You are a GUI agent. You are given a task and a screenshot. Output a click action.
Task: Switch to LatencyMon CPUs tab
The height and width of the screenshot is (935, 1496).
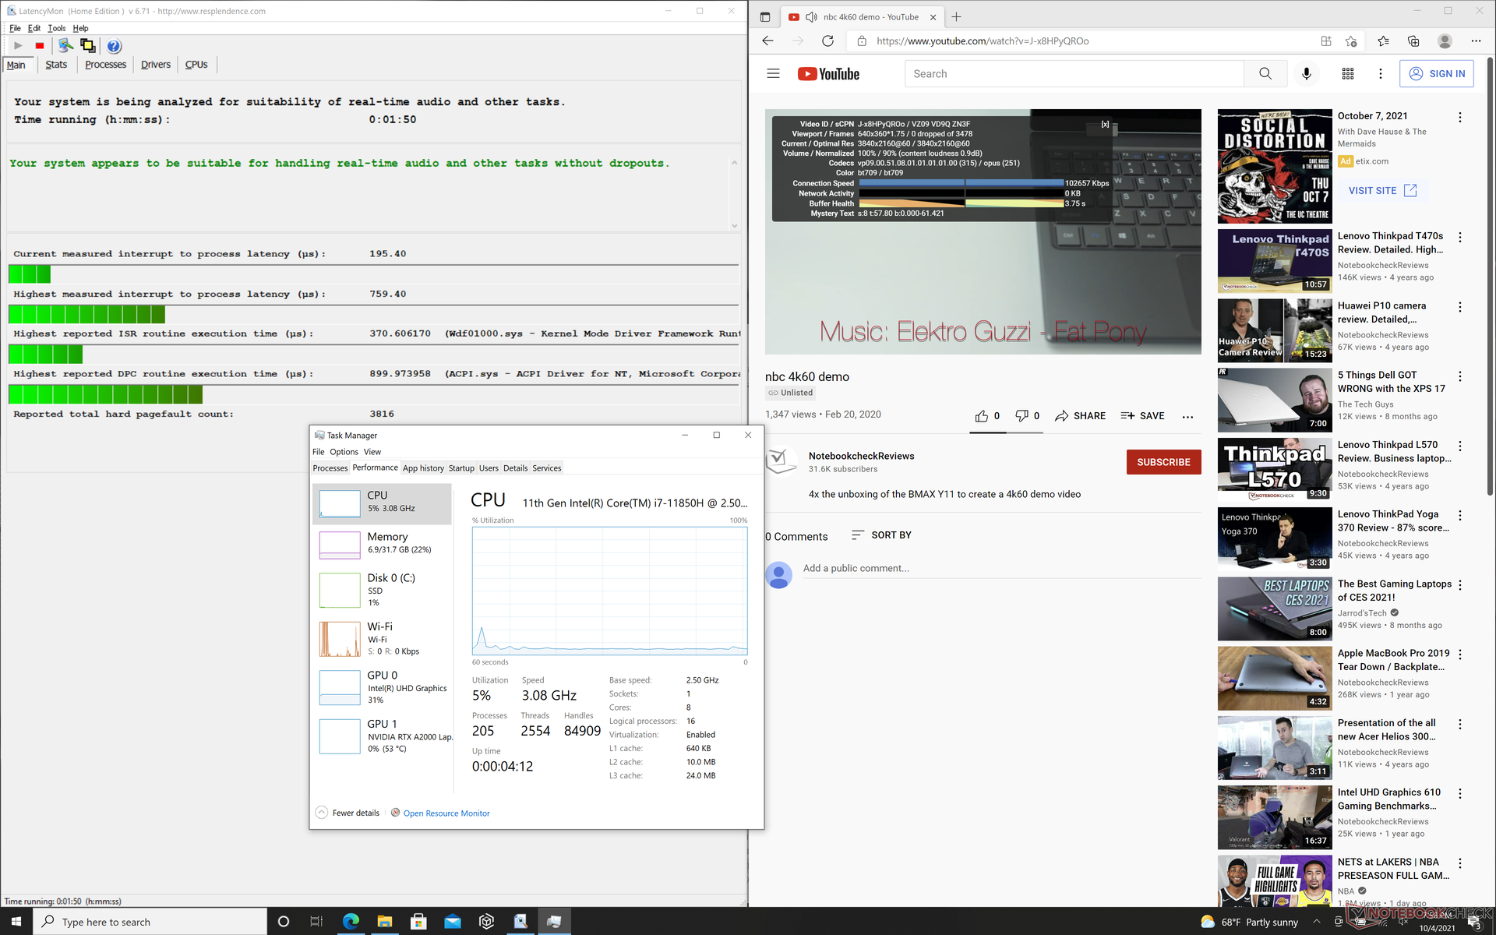pyautogui.click(x=196, y=65)
